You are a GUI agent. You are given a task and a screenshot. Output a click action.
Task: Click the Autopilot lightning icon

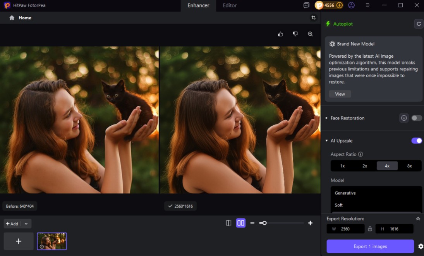(x=328, y=24)
